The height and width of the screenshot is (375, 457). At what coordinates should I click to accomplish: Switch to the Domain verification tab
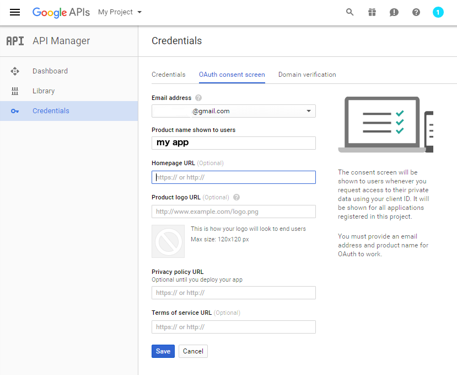[x=307, y=75]
